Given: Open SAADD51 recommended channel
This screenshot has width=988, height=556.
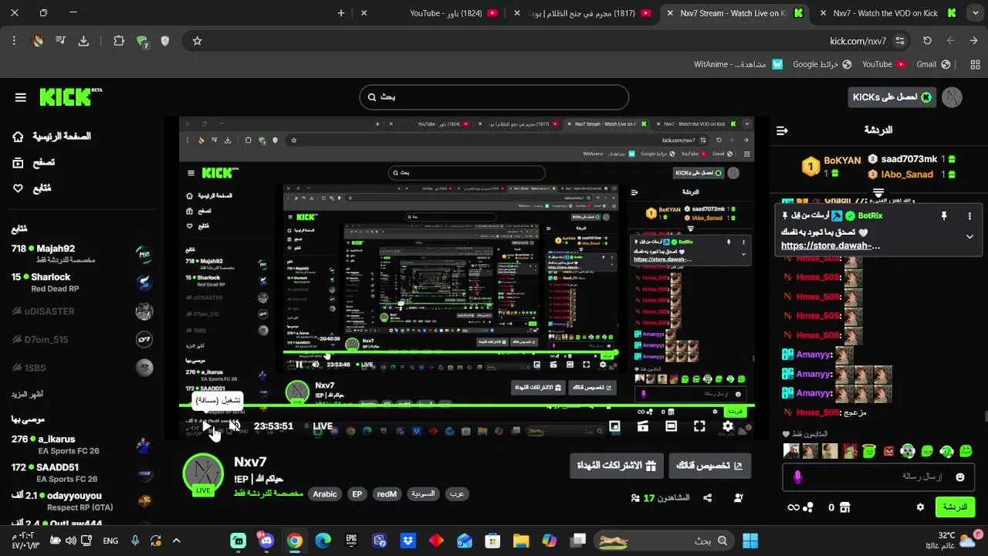Looking at the screenshot, I should click(82, 473).
